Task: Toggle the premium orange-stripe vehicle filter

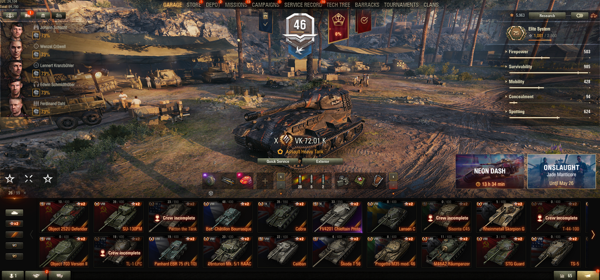Action: (15, 235)
